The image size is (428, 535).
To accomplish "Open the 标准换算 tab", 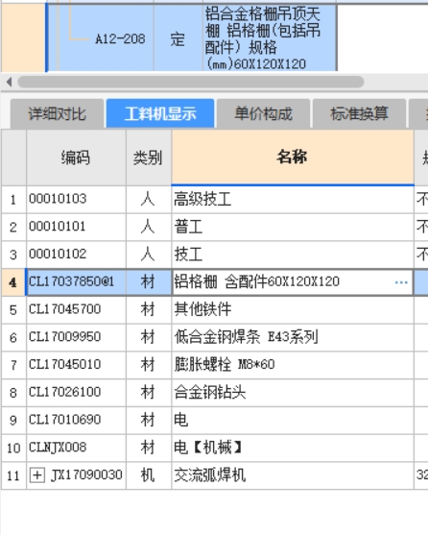I will pyautogui.click(x=359, y=113).
